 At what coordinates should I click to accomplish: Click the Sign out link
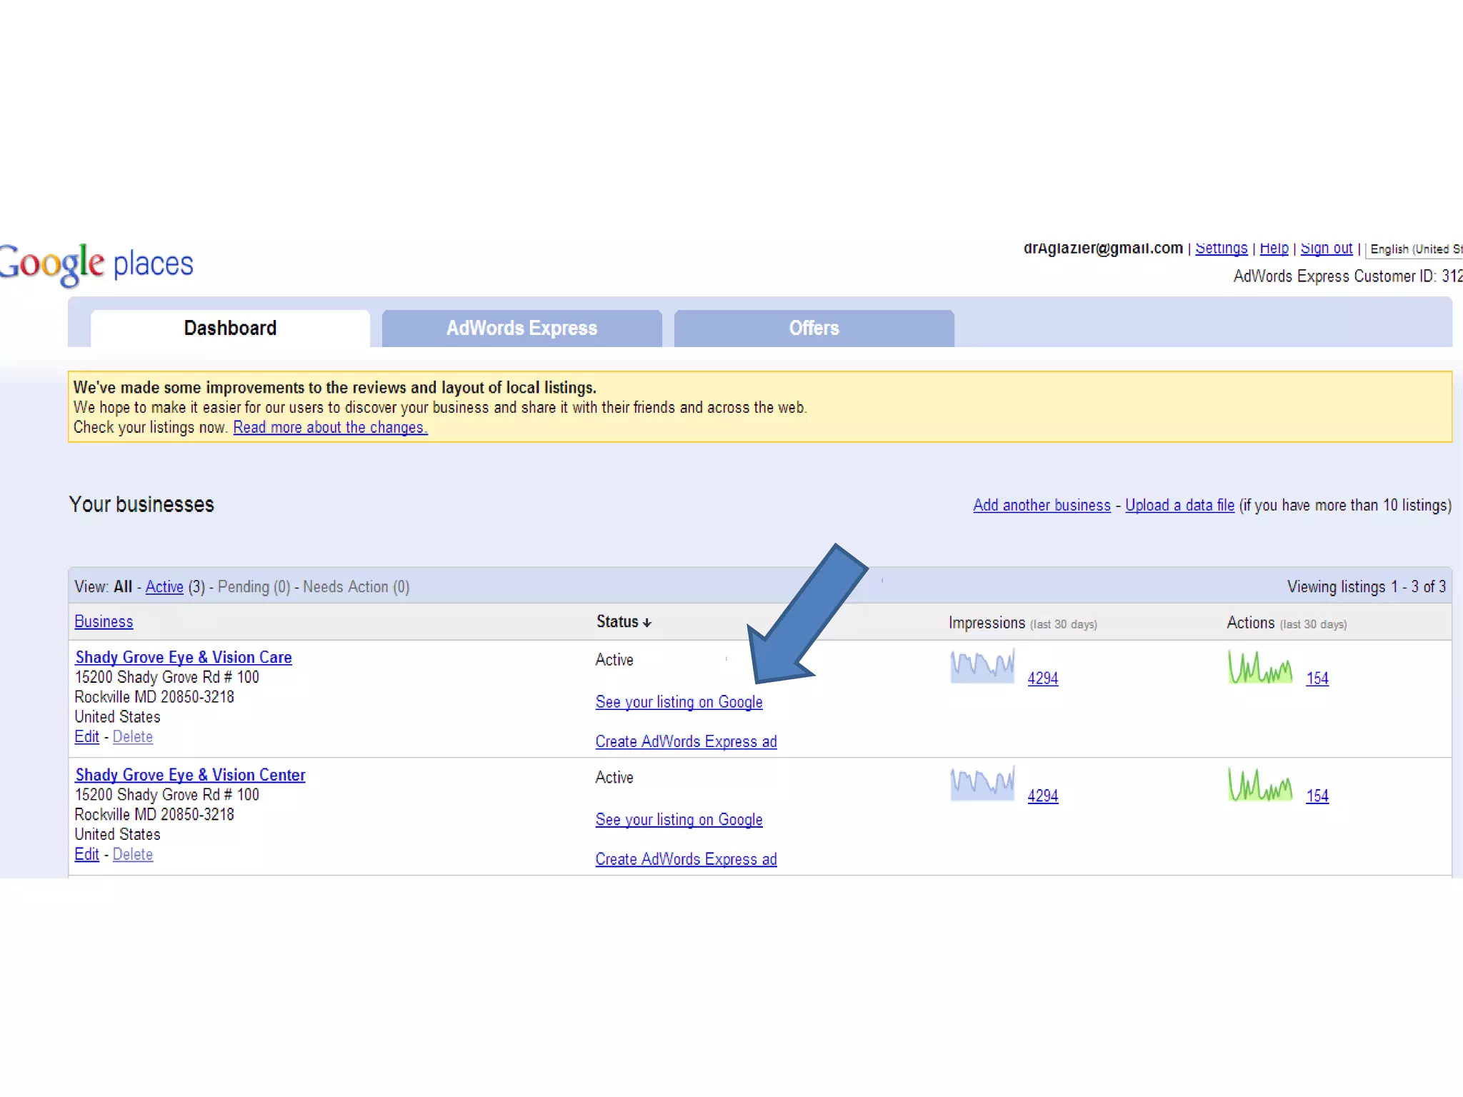(1326, 249)
